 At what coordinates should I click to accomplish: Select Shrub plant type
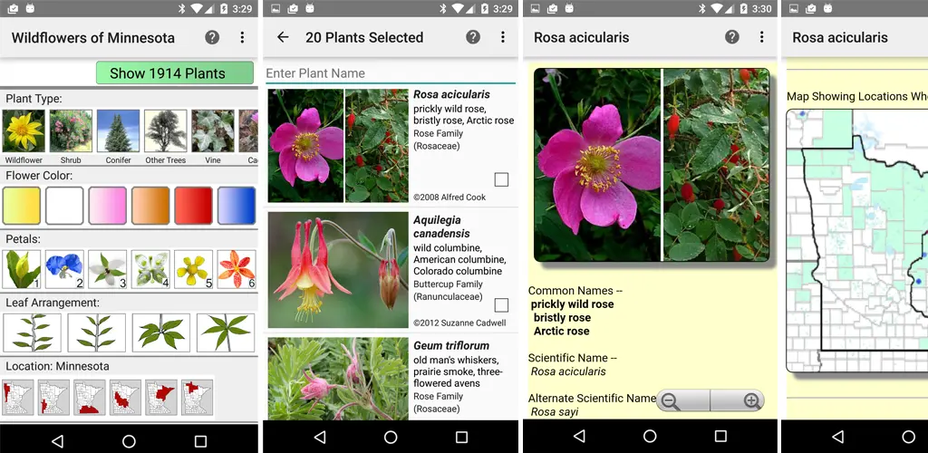(x=71, y=131)
